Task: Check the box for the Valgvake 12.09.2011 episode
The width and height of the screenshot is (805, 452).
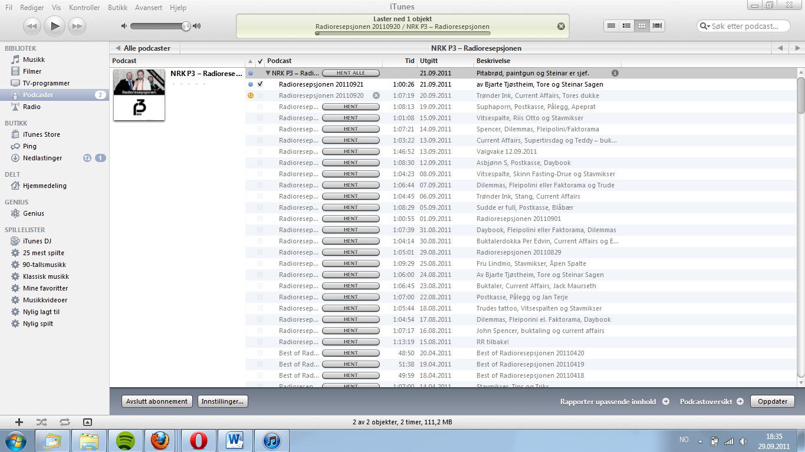Action: [x=260, y=151]
